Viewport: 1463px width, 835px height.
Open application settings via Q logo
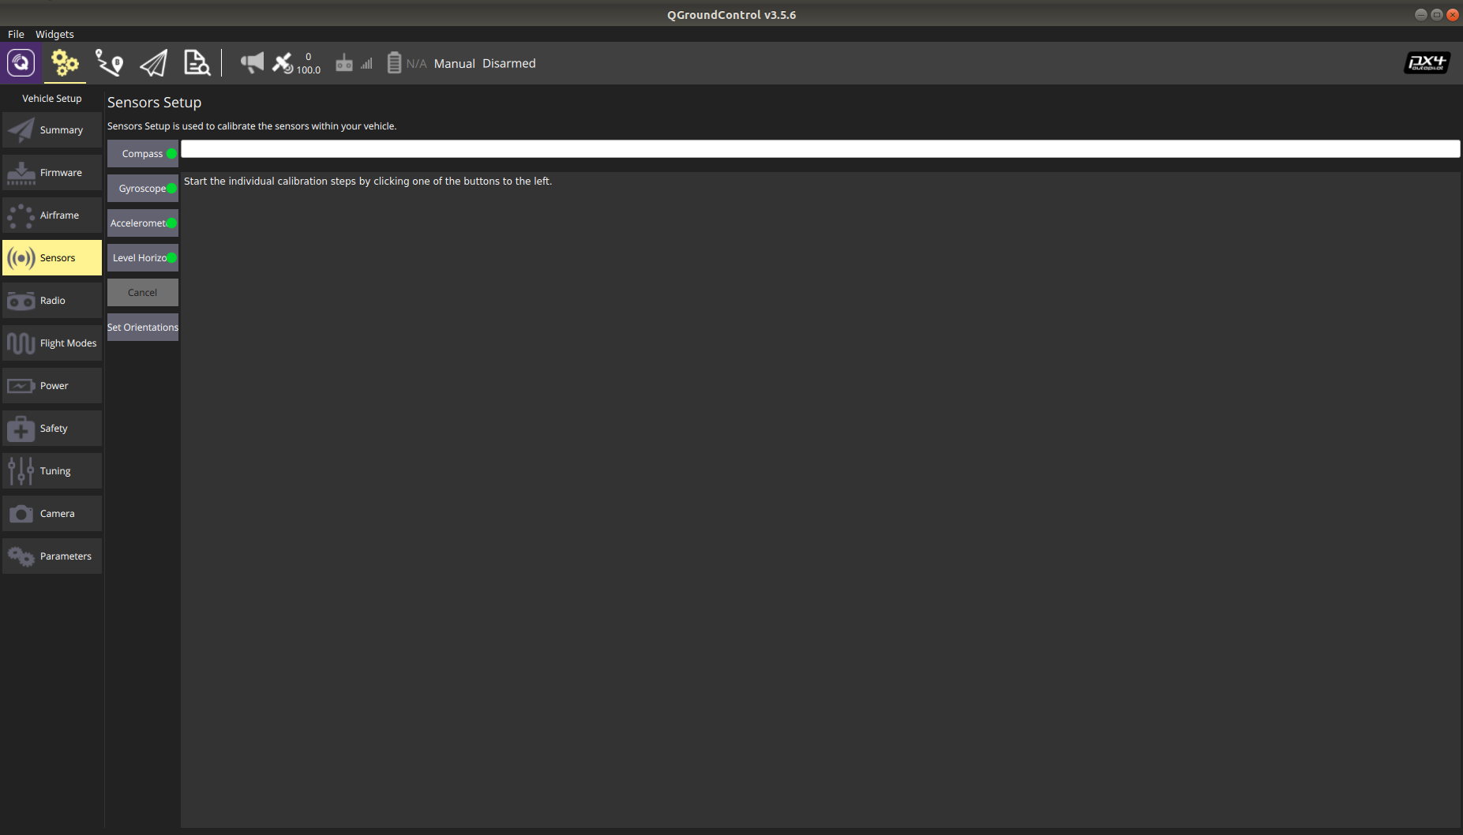pos(21,63)
